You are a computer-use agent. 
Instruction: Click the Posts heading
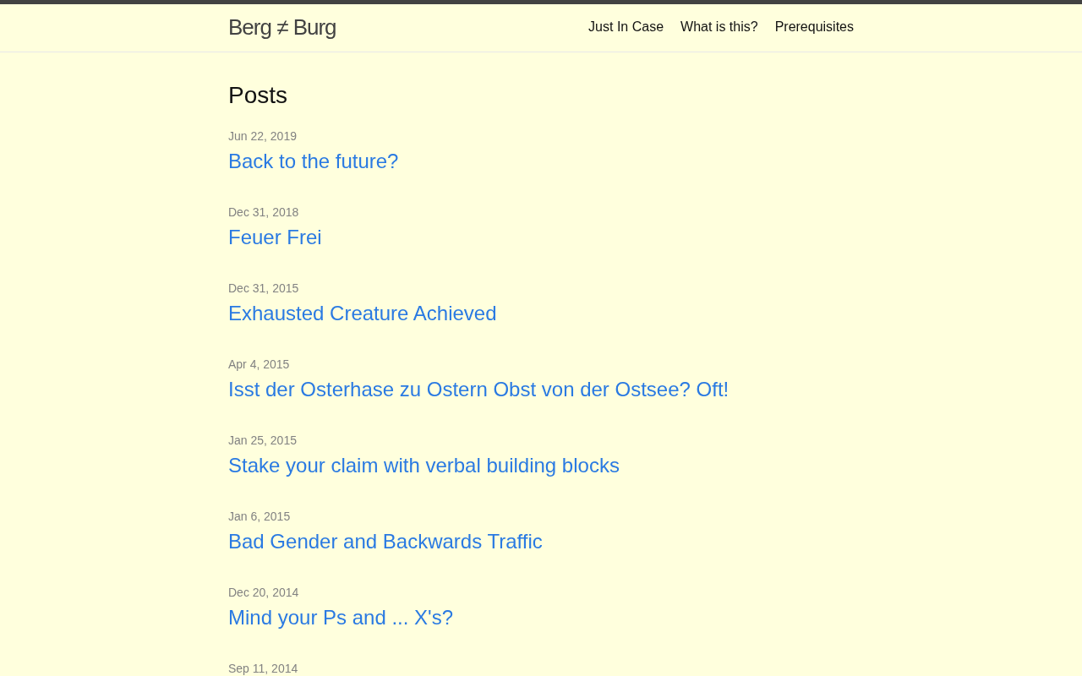pyautogui.click(x=258, y=95)
